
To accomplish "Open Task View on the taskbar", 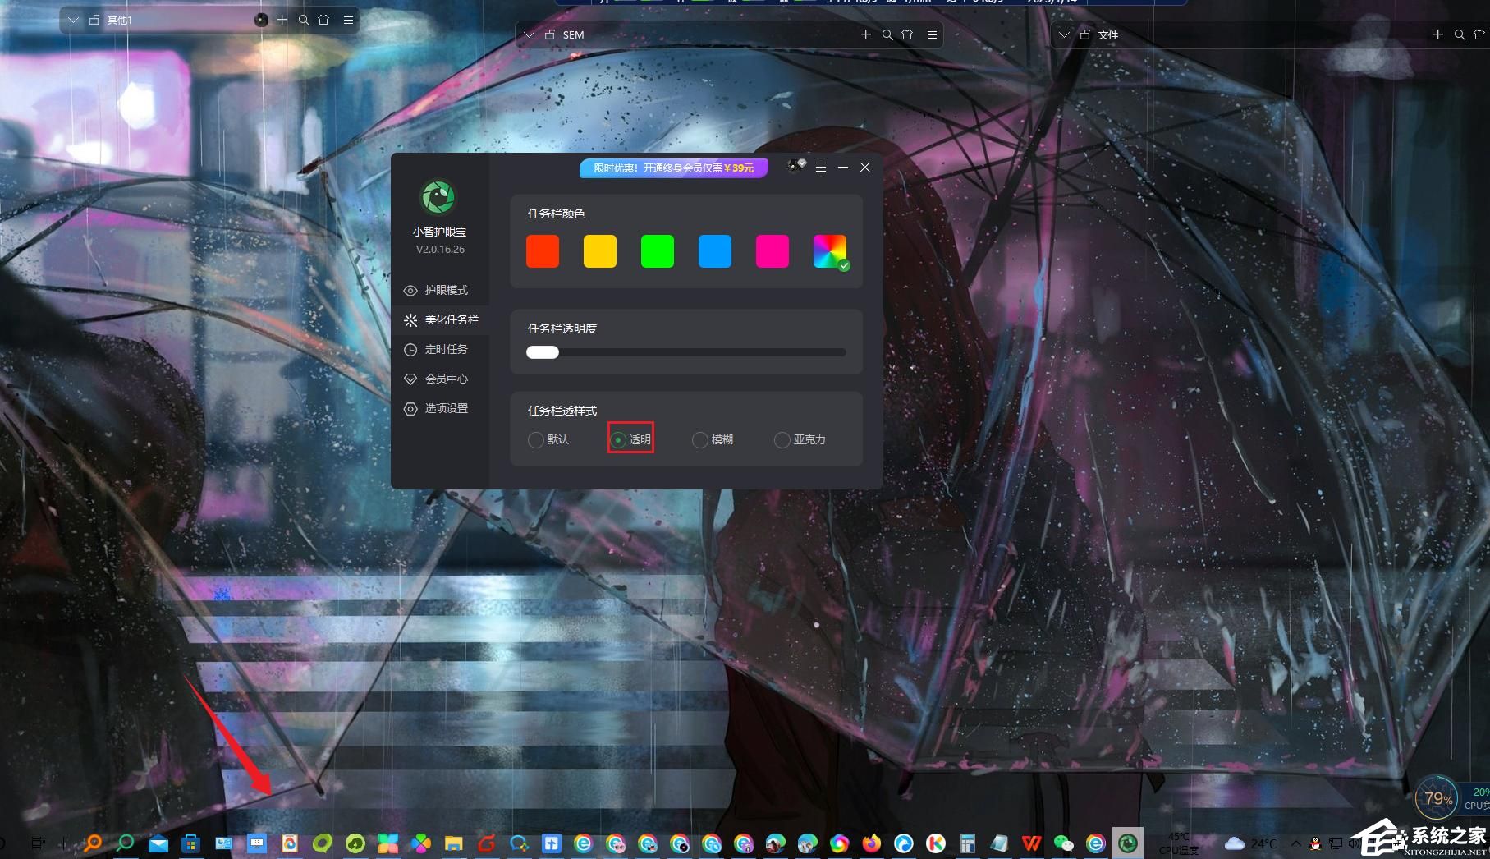I will 39,843.
